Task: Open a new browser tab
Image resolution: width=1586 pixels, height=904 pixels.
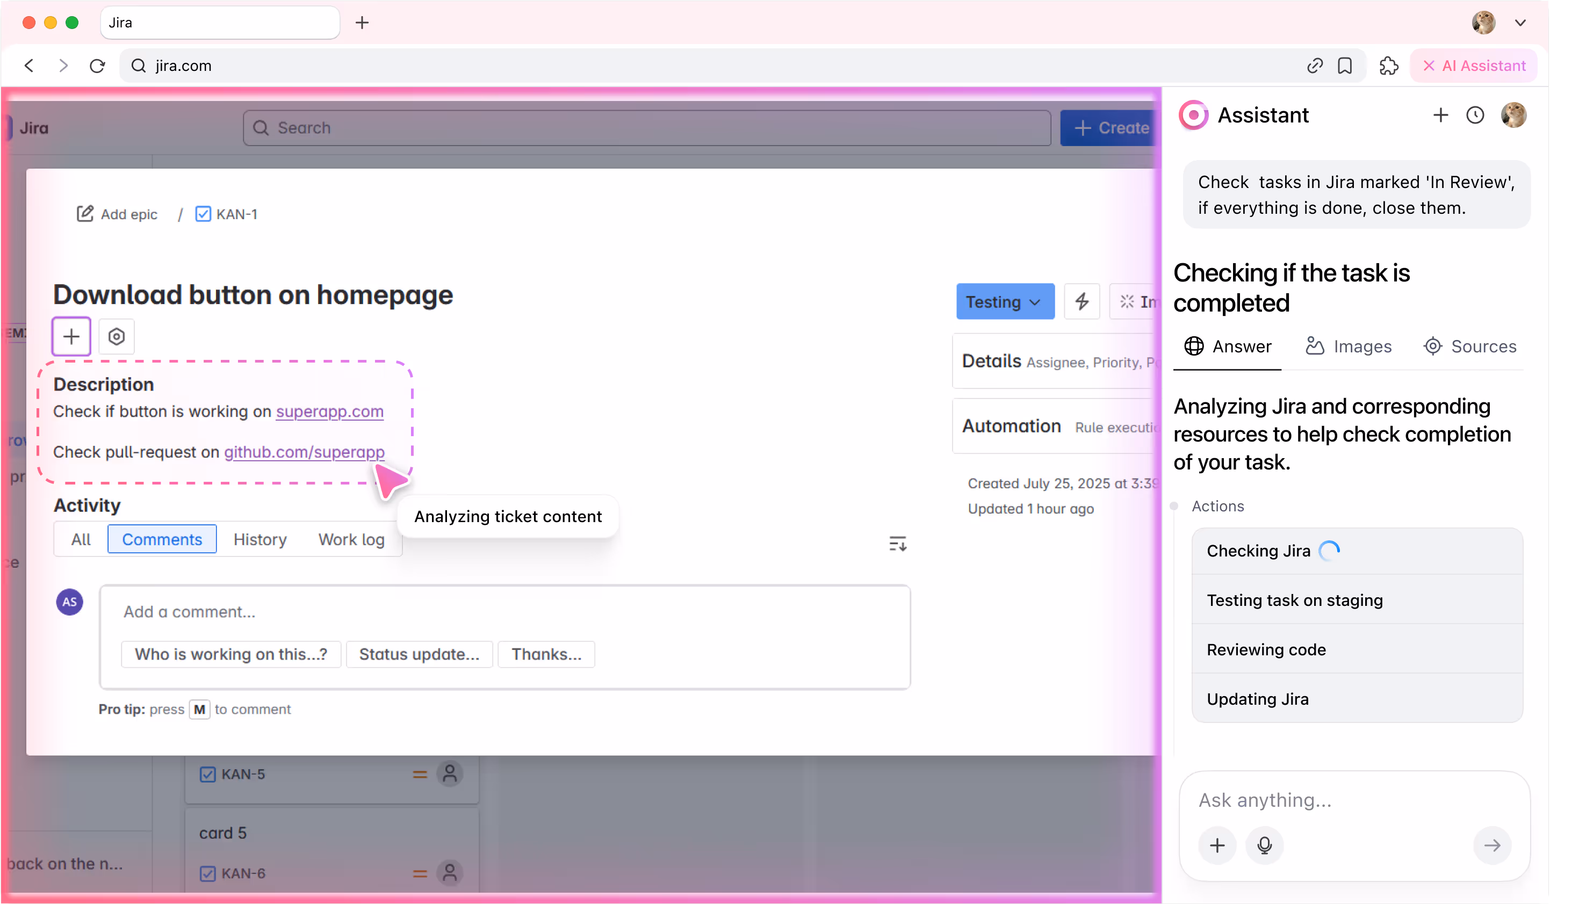Action: click(362, 23)
